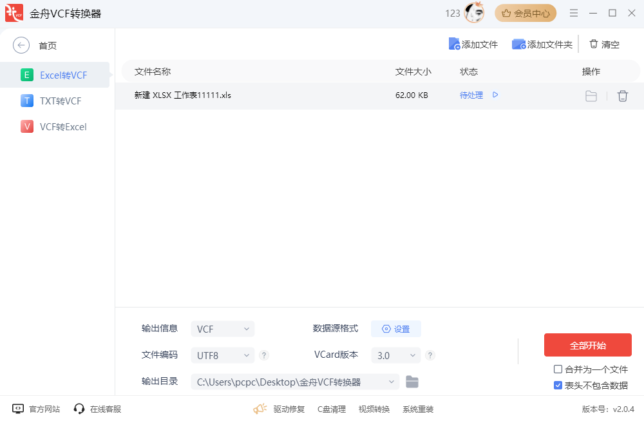Click the 操作 column header
The height and width of the screenshot is (421, 644).
coord(591,72)
